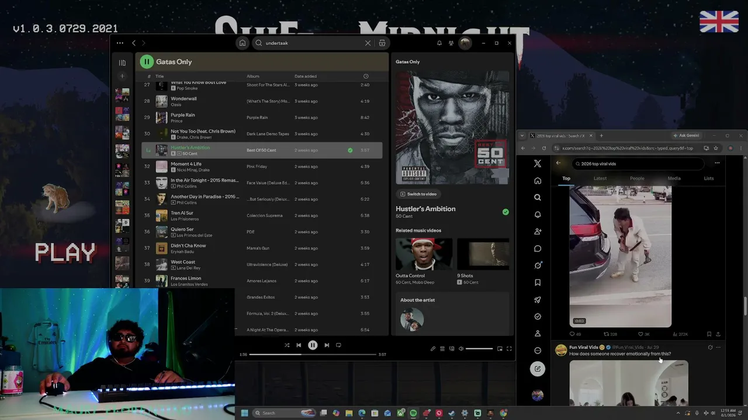Open the Spotify profile avatar menu
748x420 pixels.
(465, 43)
